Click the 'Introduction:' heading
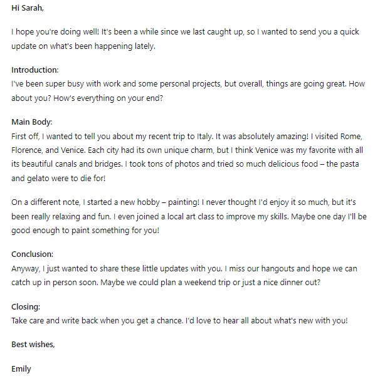375x386 pixels. [35, 70]
